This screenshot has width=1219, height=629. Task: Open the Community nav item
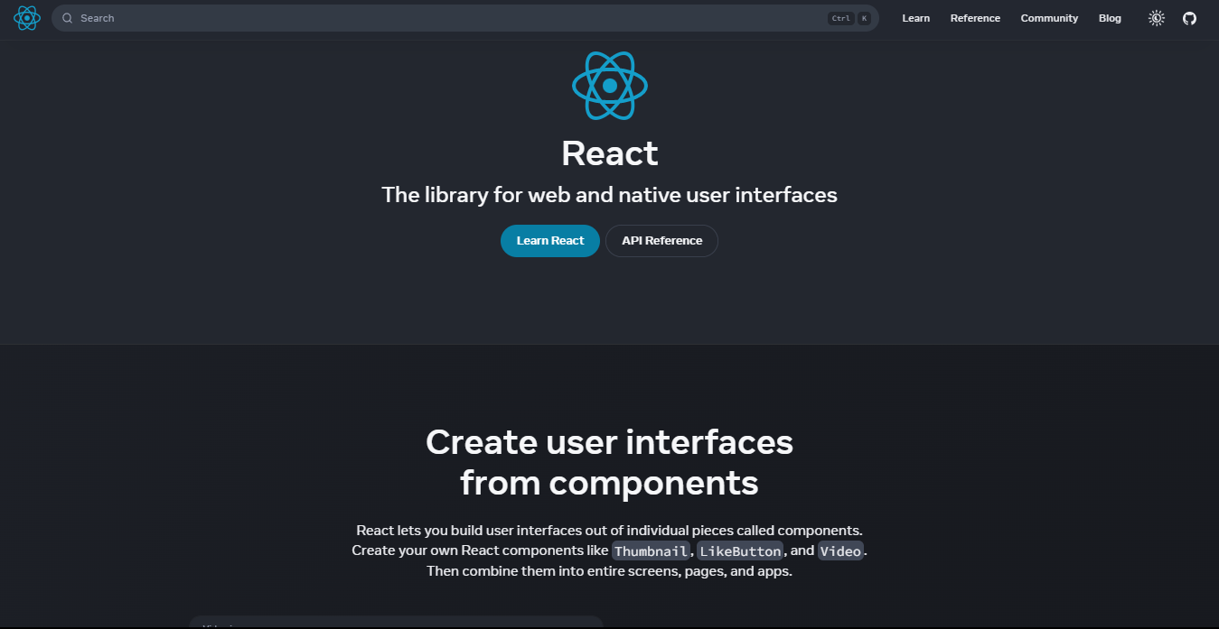pos(1049,18)
